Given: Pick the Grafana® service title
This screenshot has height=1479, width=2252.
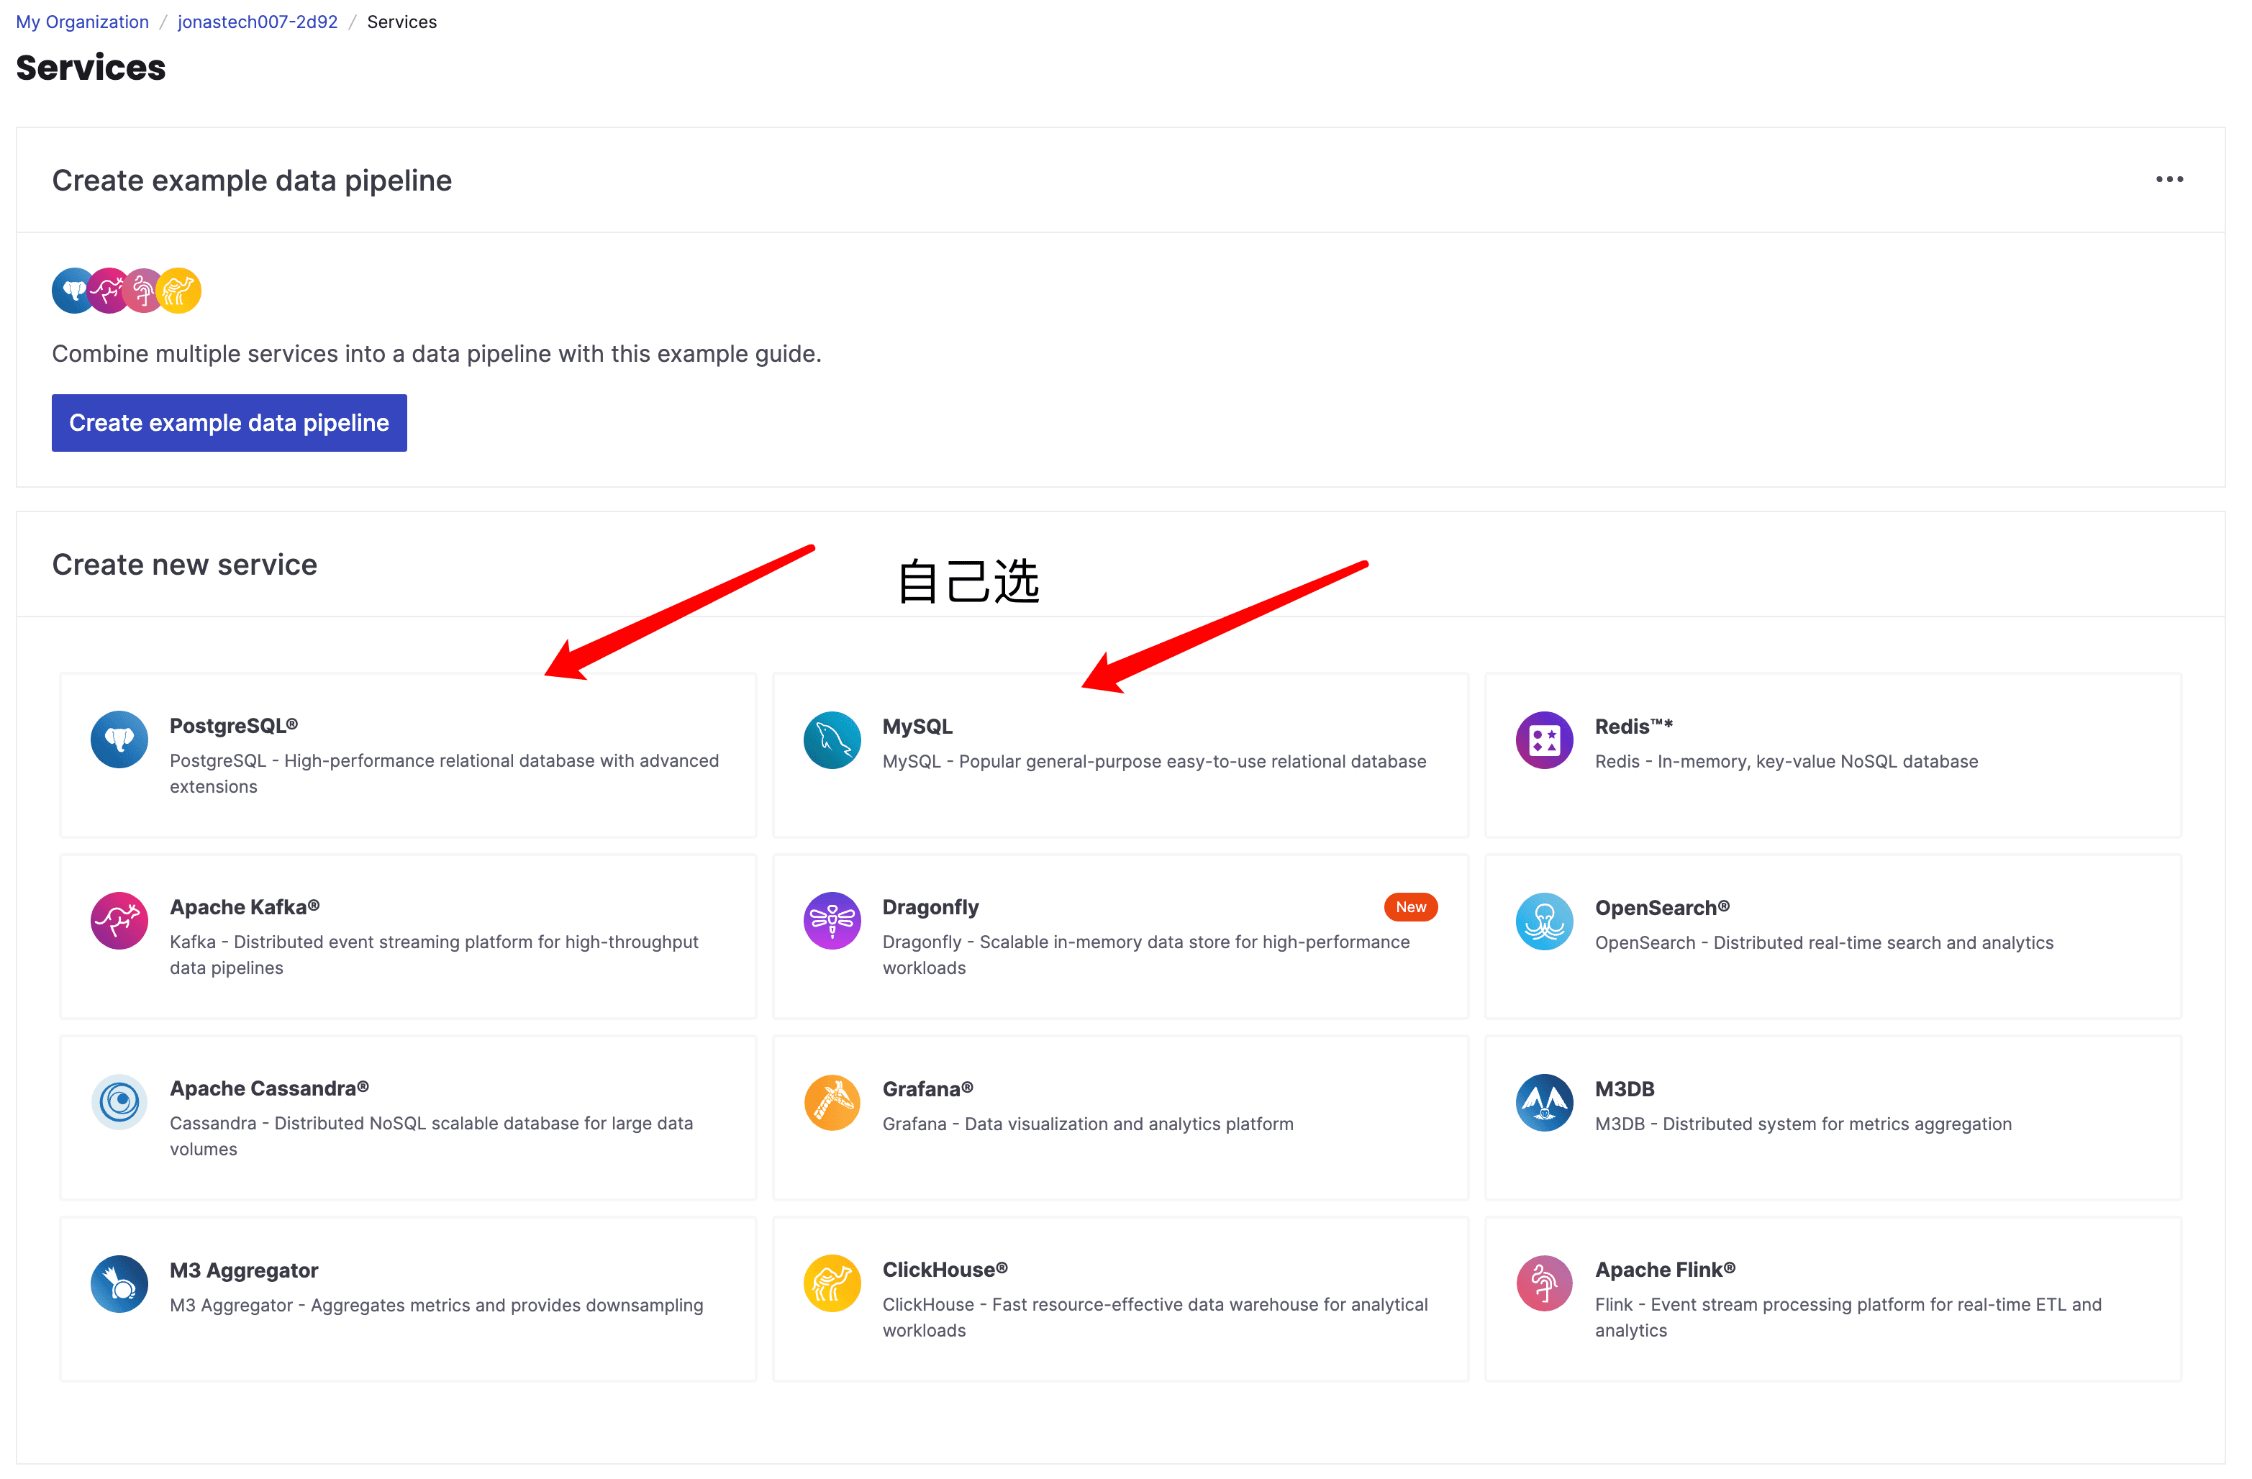Looking at the screenshot, I should 927,1090.
